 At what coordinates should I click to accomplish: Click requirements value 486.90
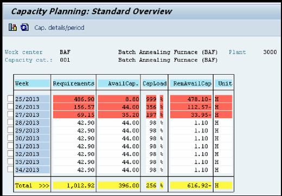(74, 99)
